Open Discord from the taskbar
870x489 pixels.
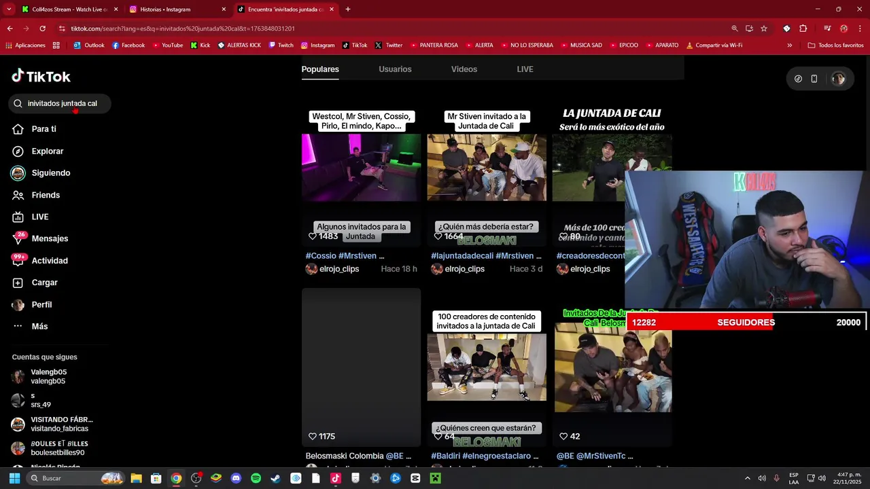click(236, 478)
